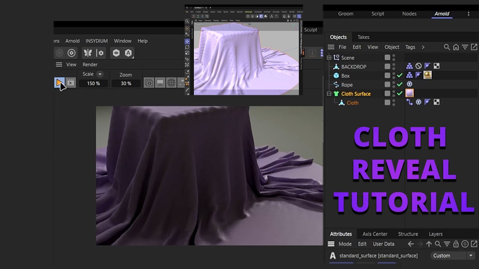Open Objects manager in new window icon
This screenshot has width=479, height=269.
point(474,47)
